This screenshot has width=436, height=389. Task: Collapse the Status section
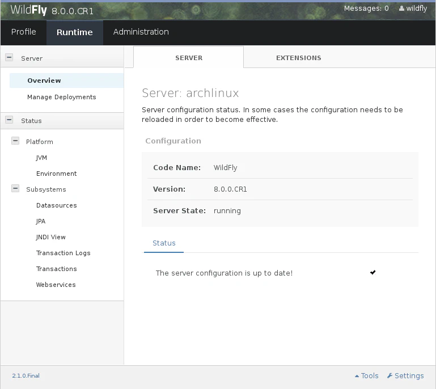(x=9, y=120)
